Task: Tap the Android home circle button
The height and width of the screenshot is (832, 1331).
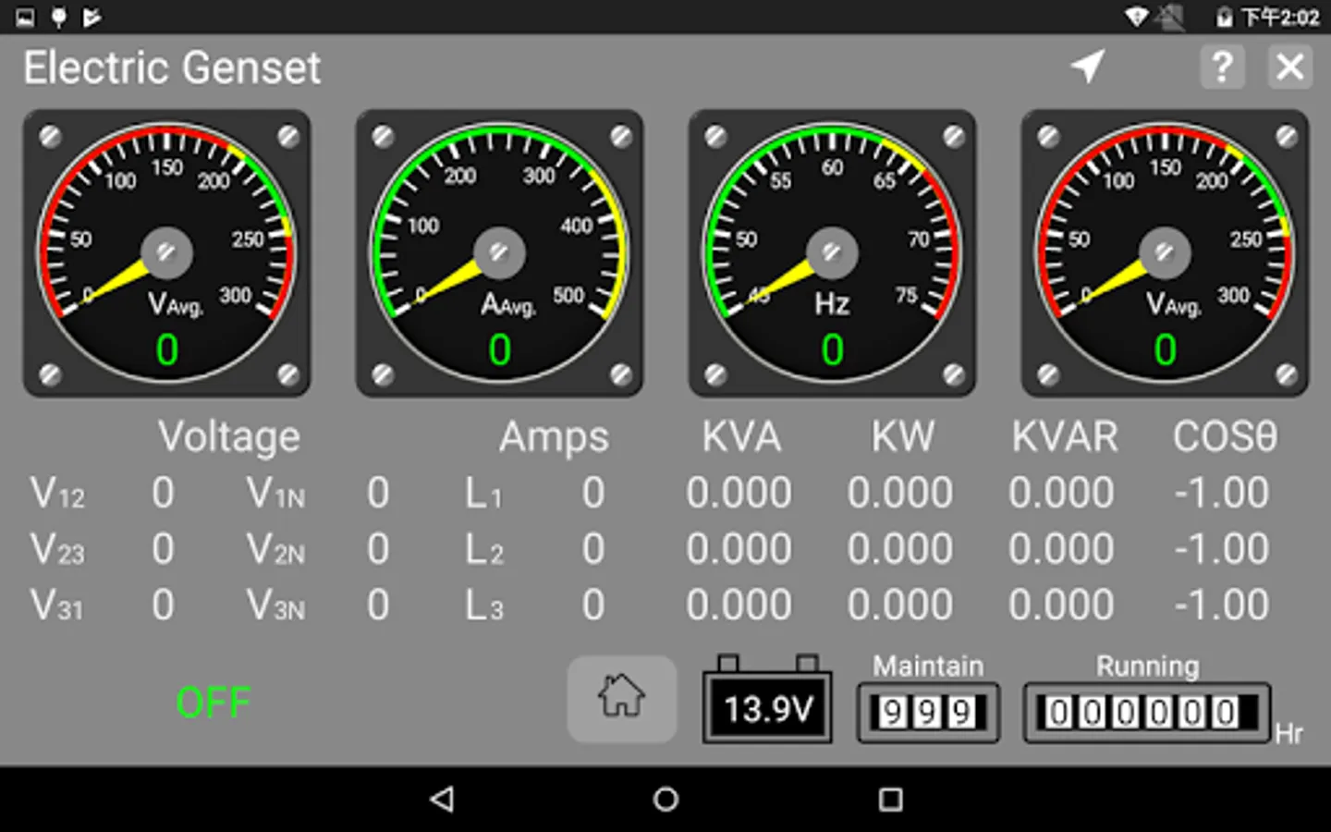Action: [665, 800]
